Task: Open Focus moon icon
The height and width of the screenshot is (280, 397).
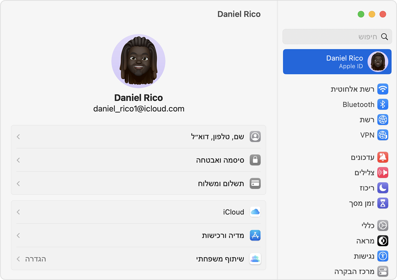Action: [x=383, y=188]
